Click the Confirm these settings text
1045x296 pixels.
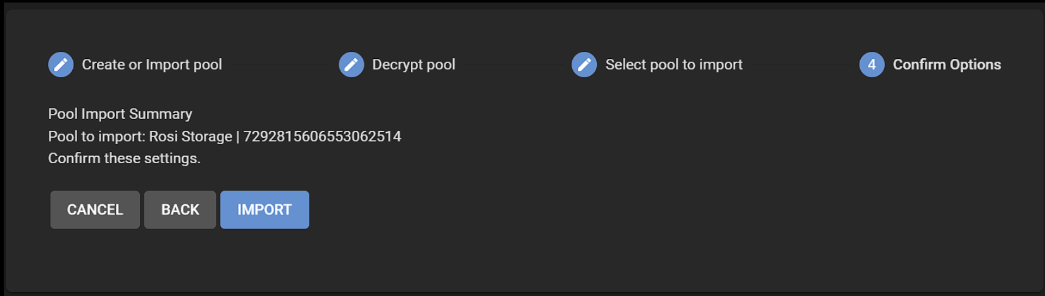[124, 159]
